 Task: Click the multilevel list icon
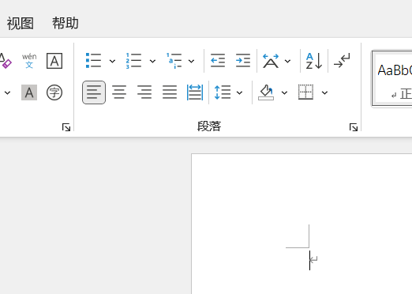click(174, 61)
